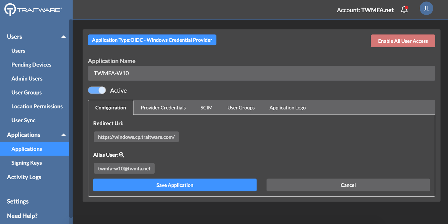Select Applications submenu item in the sidebar
Screen dimensions: 448x224
pyautogui.click(x=34, y=149)
